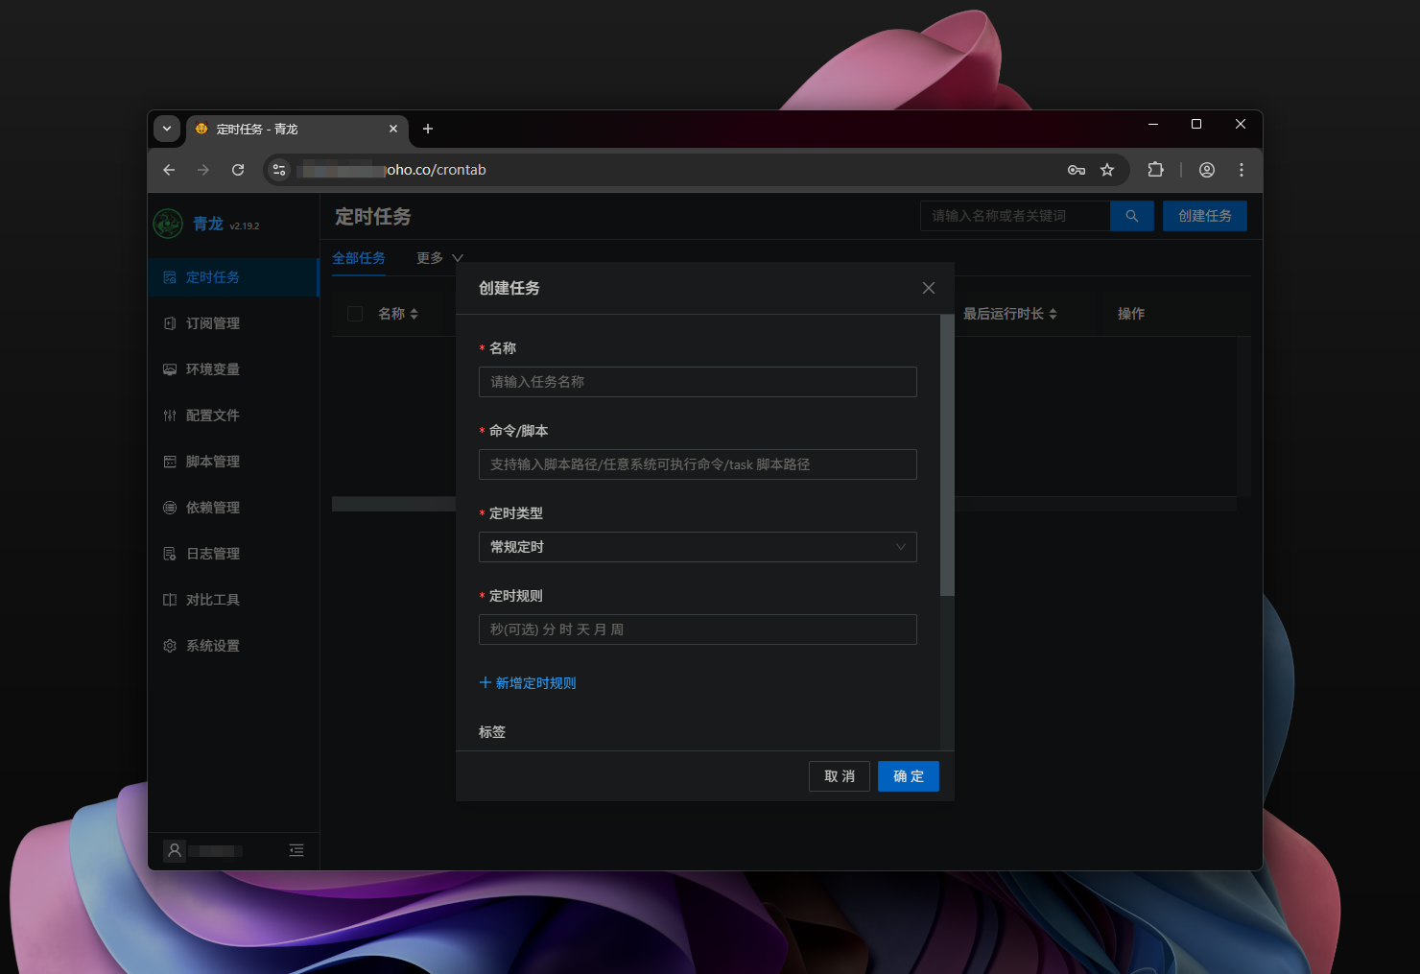Open the 定时类型 dropdown

tap(698, 547)
